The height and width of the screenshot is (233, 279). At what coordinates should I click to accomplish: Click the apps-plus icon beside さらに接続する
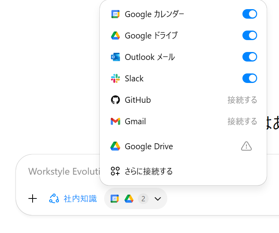tap(115, 171)
